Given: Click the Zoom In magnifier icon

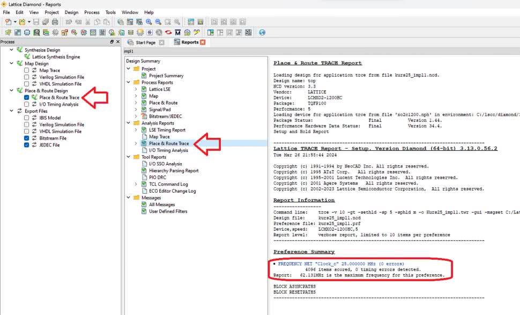Looking at the screenshot, I should [x=148, y=22].
